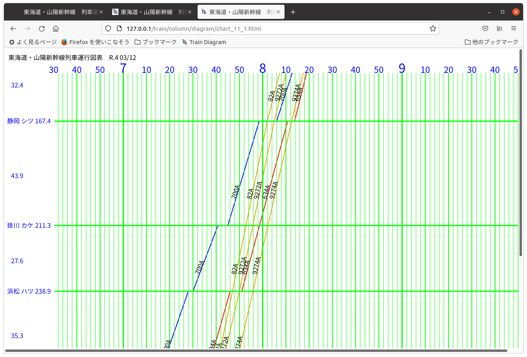Click the page info document icon
Viewport: 527px width, 357px height.
tap(119, 28)
